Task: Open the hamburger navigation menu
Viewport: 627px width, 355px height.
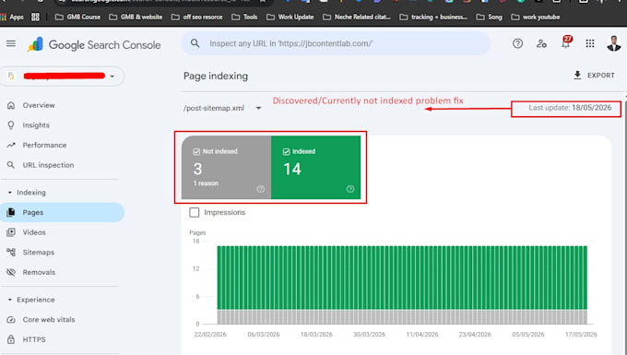Action: tap(11, 43)
